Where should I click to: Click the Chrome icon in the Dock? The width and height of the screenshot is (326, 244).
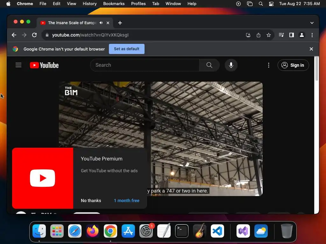click(110, 231)
